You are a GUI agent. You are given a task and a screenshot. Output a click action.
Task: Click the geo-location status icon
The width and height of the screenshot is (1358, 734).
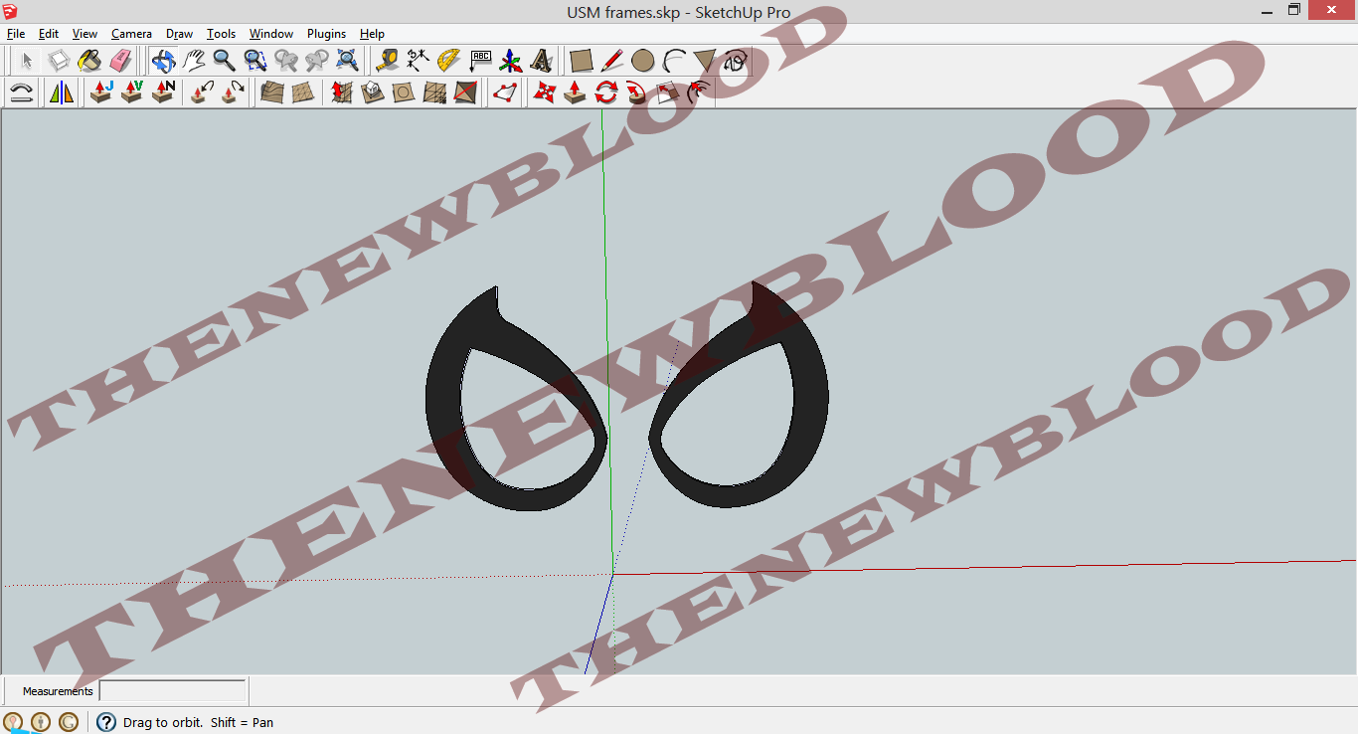(13, 722)
